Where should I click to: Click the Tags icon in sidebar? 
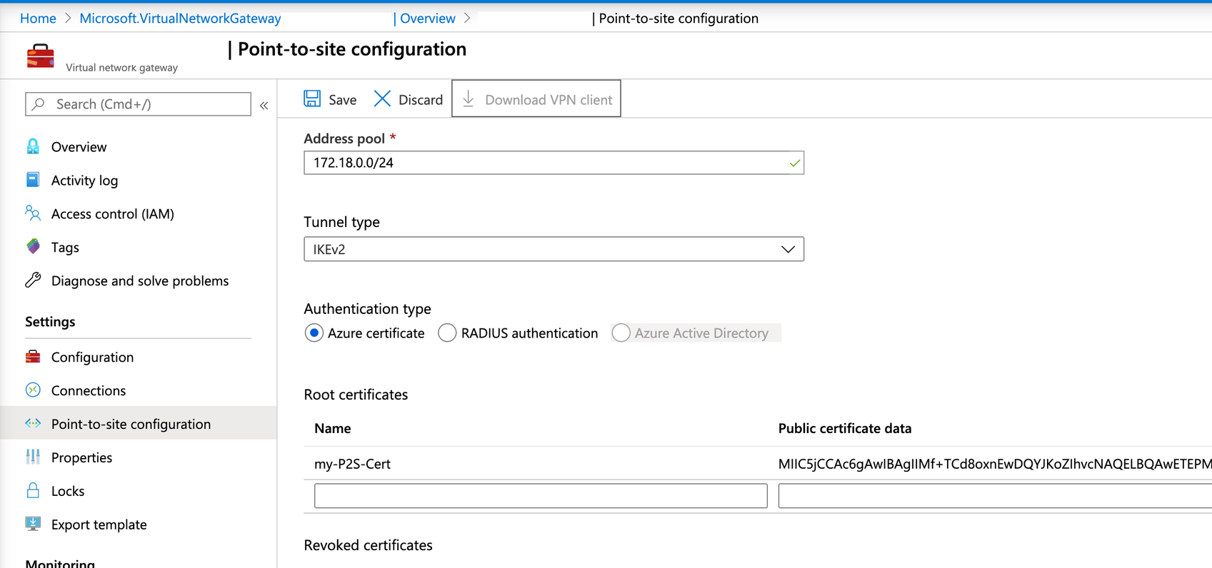pos(33,247)
